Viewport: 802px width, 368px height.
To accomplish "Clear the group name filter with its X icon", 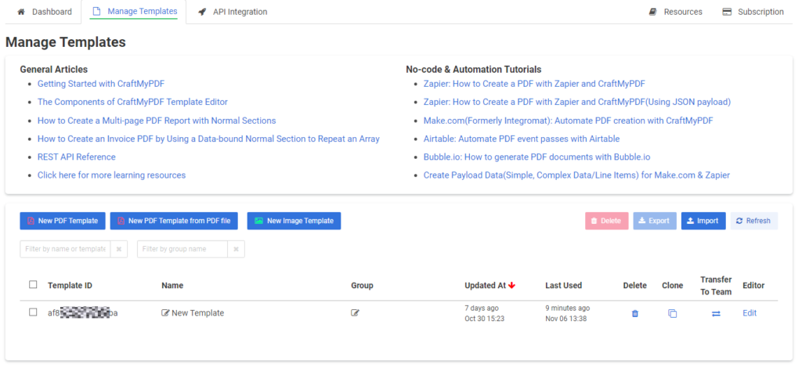I will pyautogui.click(x=236, y=249).
